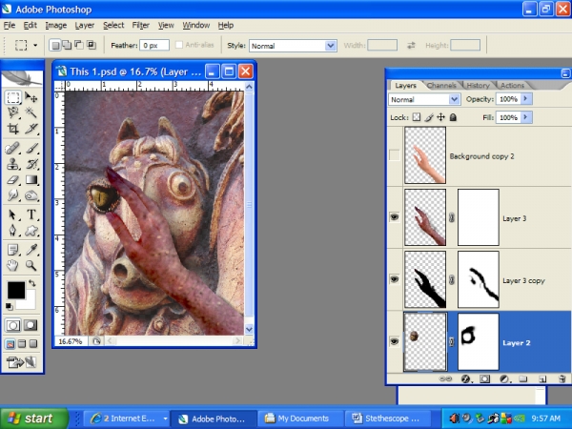572x429 pixels.
Task: Open the Filter menu
Action: 141,25
